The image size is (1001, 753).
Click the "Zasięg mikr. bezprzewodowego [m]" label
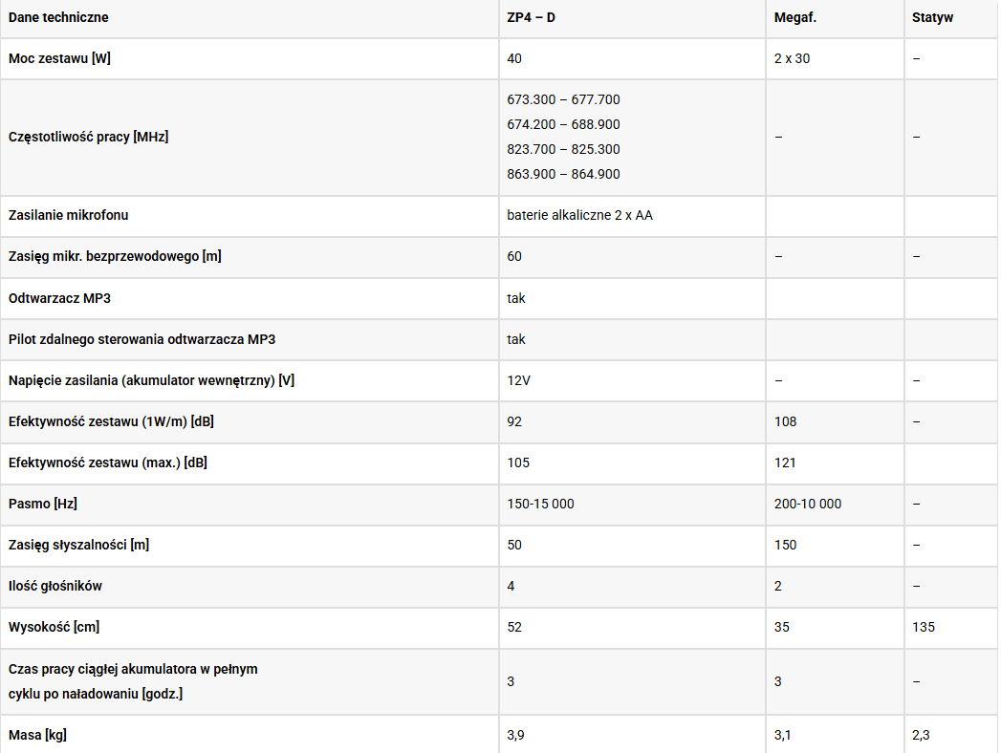(x=115, y=257)
